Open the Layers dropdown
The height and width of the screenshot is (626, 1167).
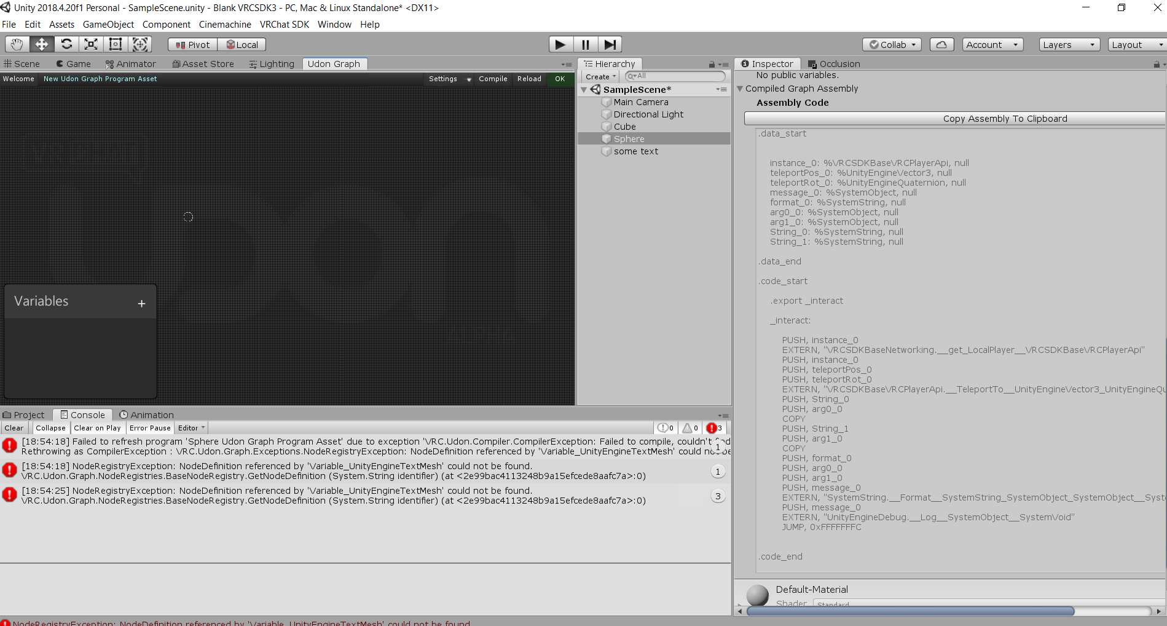[x=1069, y=45]
